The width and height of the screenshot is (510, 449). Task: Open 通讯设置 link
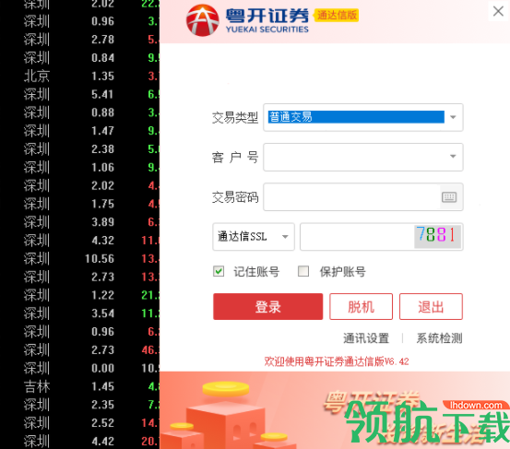pos(366,338)
